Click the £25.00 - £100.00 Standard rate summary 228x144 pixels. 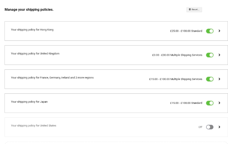(186, 31)
